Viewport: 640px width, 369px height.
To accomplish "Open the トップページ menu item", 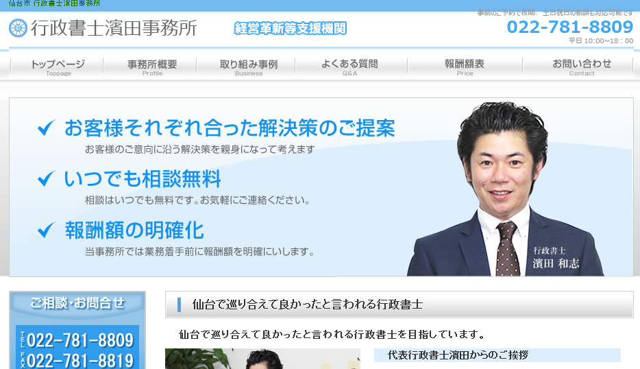I will tap(58, 67).
